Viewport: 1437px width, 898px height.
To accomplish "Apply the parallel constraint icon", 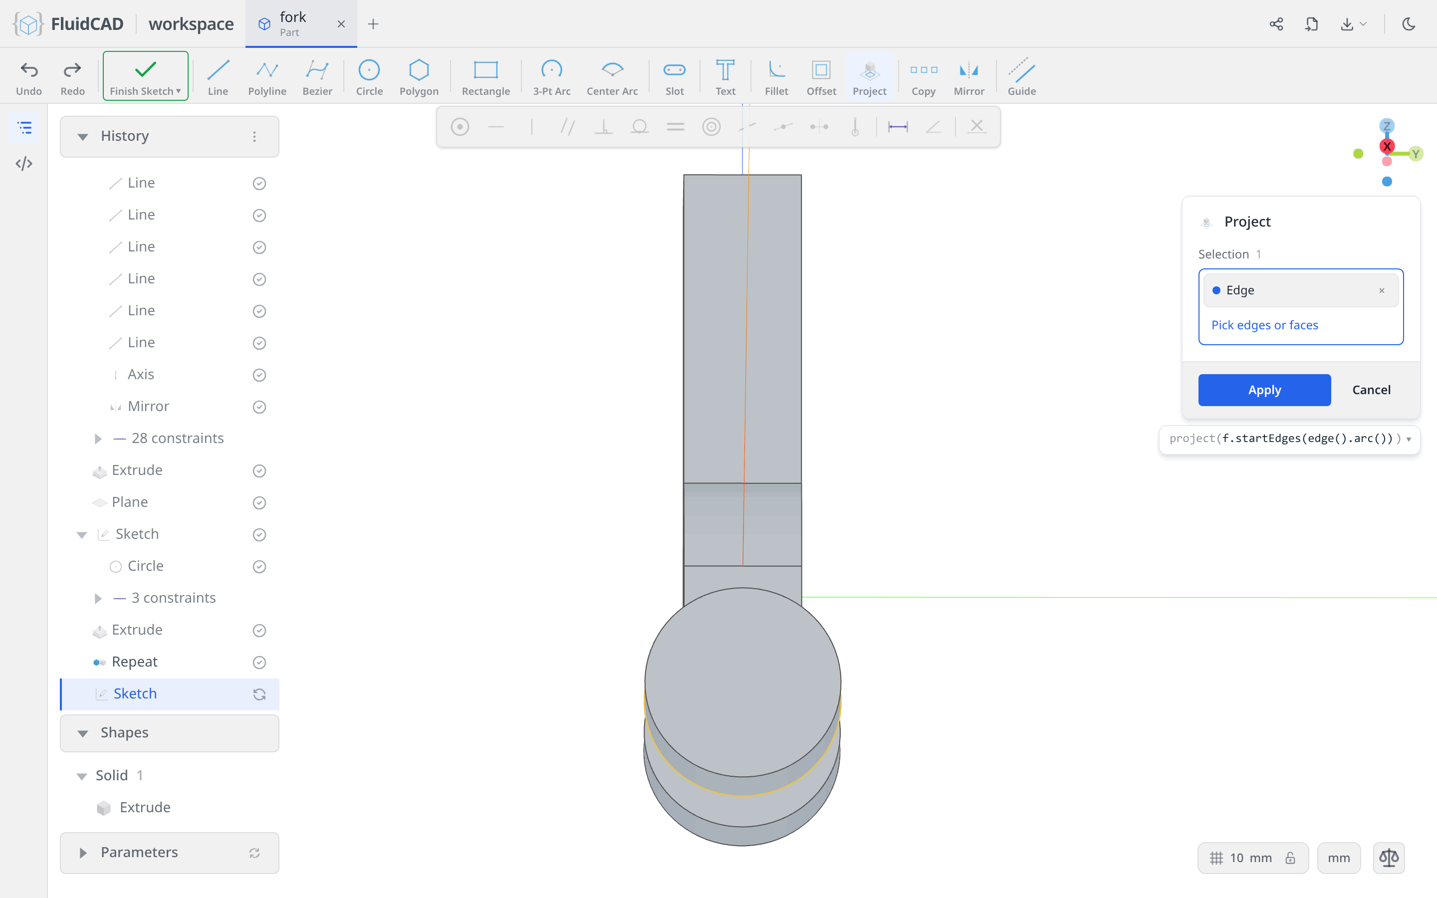I will 567,127.
